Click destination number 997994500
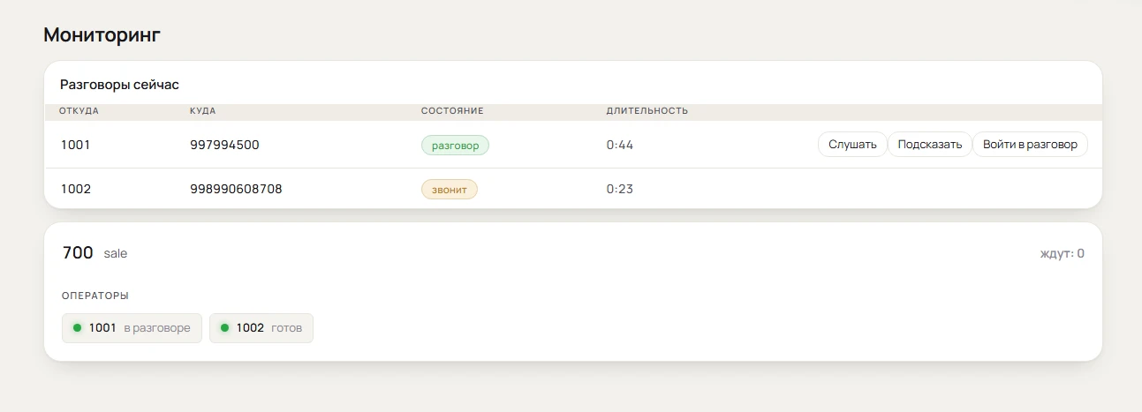Screen dimensions: 1142x412 [224, 145]
